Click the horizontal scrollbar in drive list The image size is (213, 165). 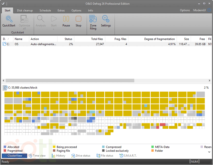click(x=70, y=81)
